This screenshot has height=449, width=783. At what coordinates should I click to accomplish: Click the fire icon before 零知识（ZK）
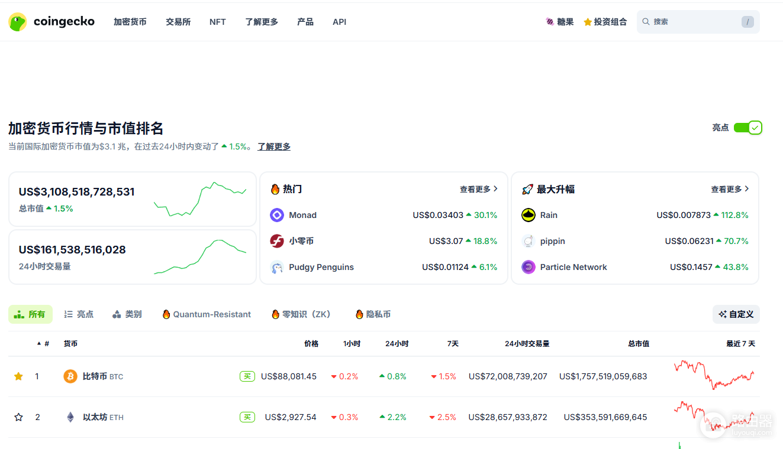pos(275,314)
